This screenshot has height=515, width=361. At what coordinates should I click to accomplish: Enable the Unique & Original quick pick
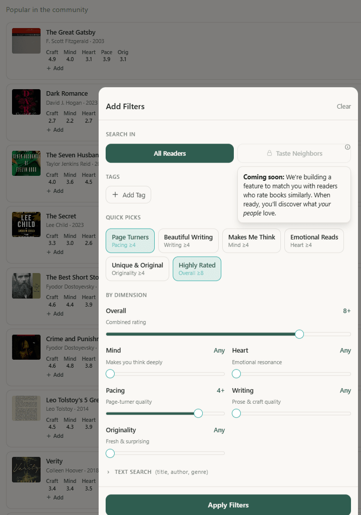point(137,269)
